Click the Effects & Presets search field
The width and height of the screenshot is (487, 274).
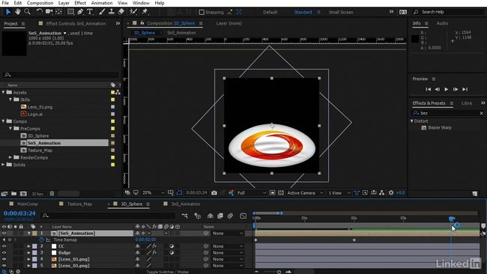tap(448, 113)
